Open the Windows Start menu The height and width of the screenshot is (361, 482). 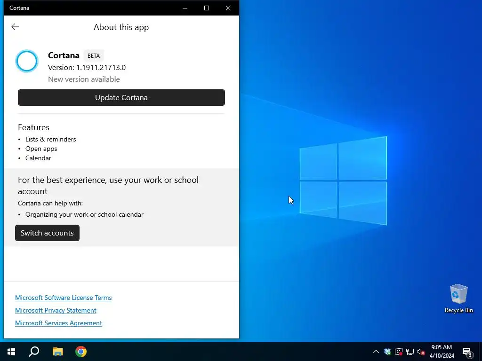[11, 352]
